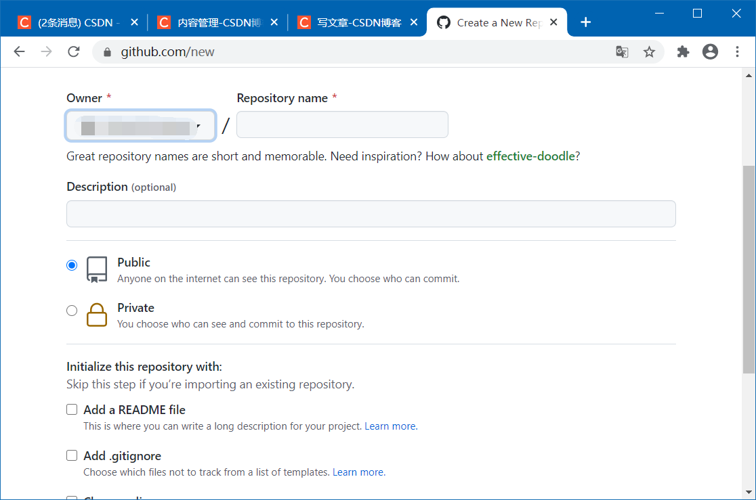756x500 pixels.
Task: Enable the Add .gitignore checkbox
Action: pos(72,456)
